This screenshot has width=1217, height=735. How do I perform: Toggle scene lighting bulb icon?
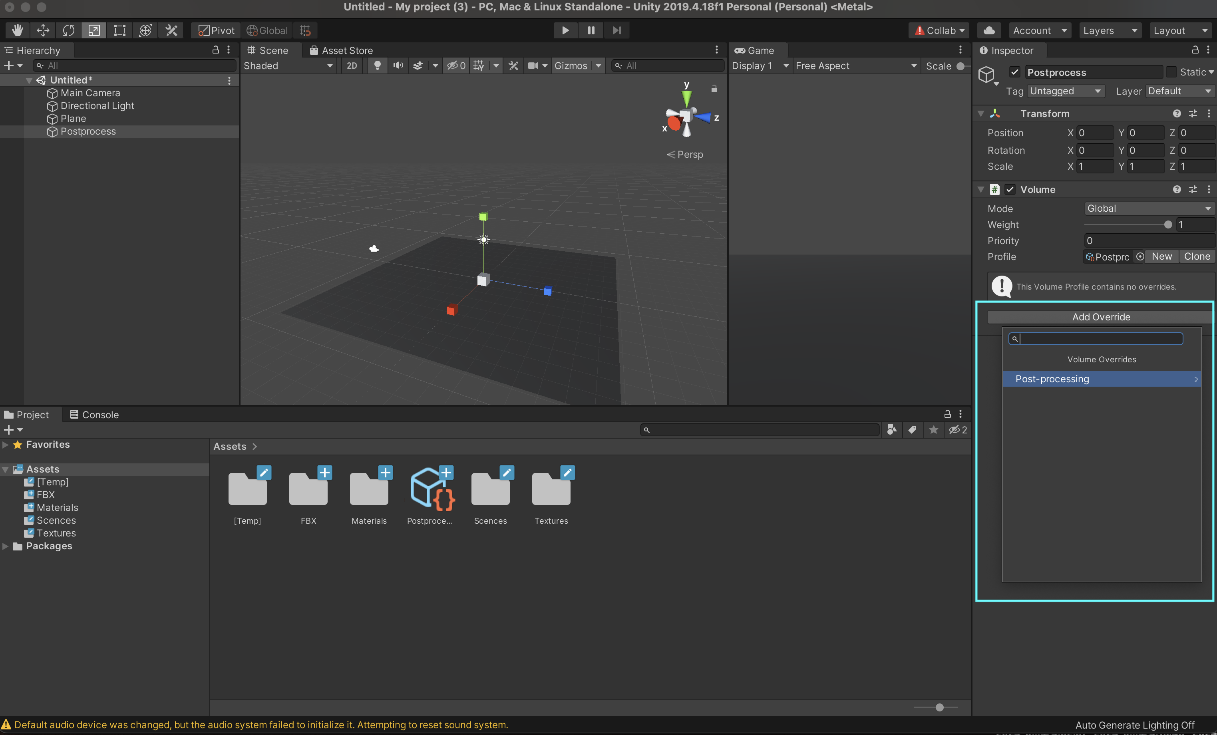(377, 66)
